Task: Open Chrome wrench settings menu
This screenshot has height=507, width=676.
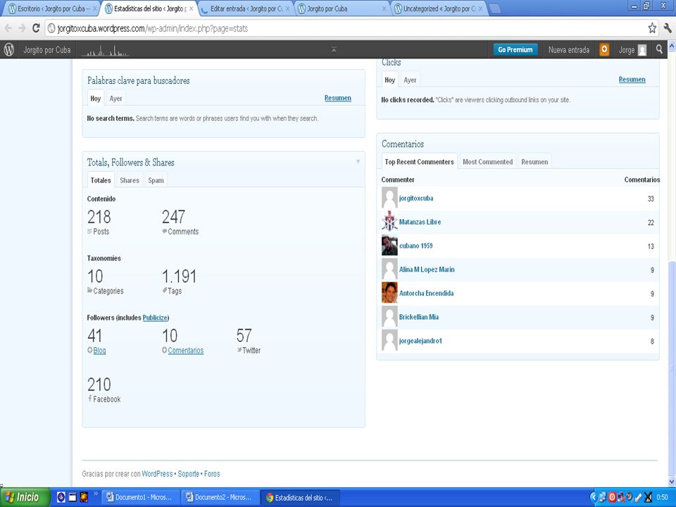Action: (x=668, y=28)
